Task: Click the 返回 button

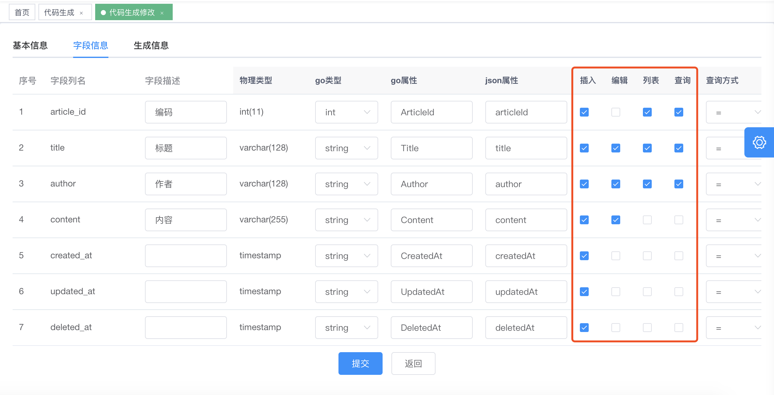Action: 413,364
